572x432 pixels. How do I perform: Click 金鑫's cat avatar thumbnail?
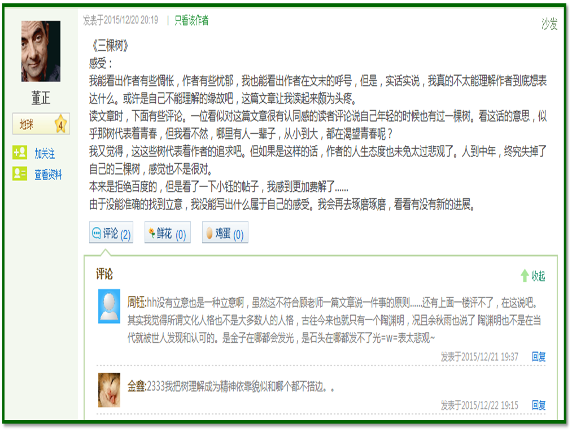109,390
